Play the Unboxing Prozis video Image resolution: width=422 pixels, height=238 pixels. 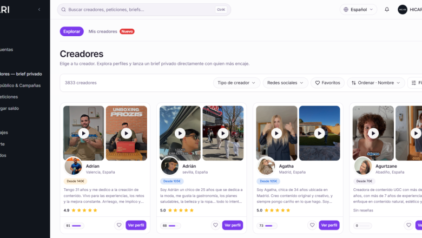click(126, 133)
